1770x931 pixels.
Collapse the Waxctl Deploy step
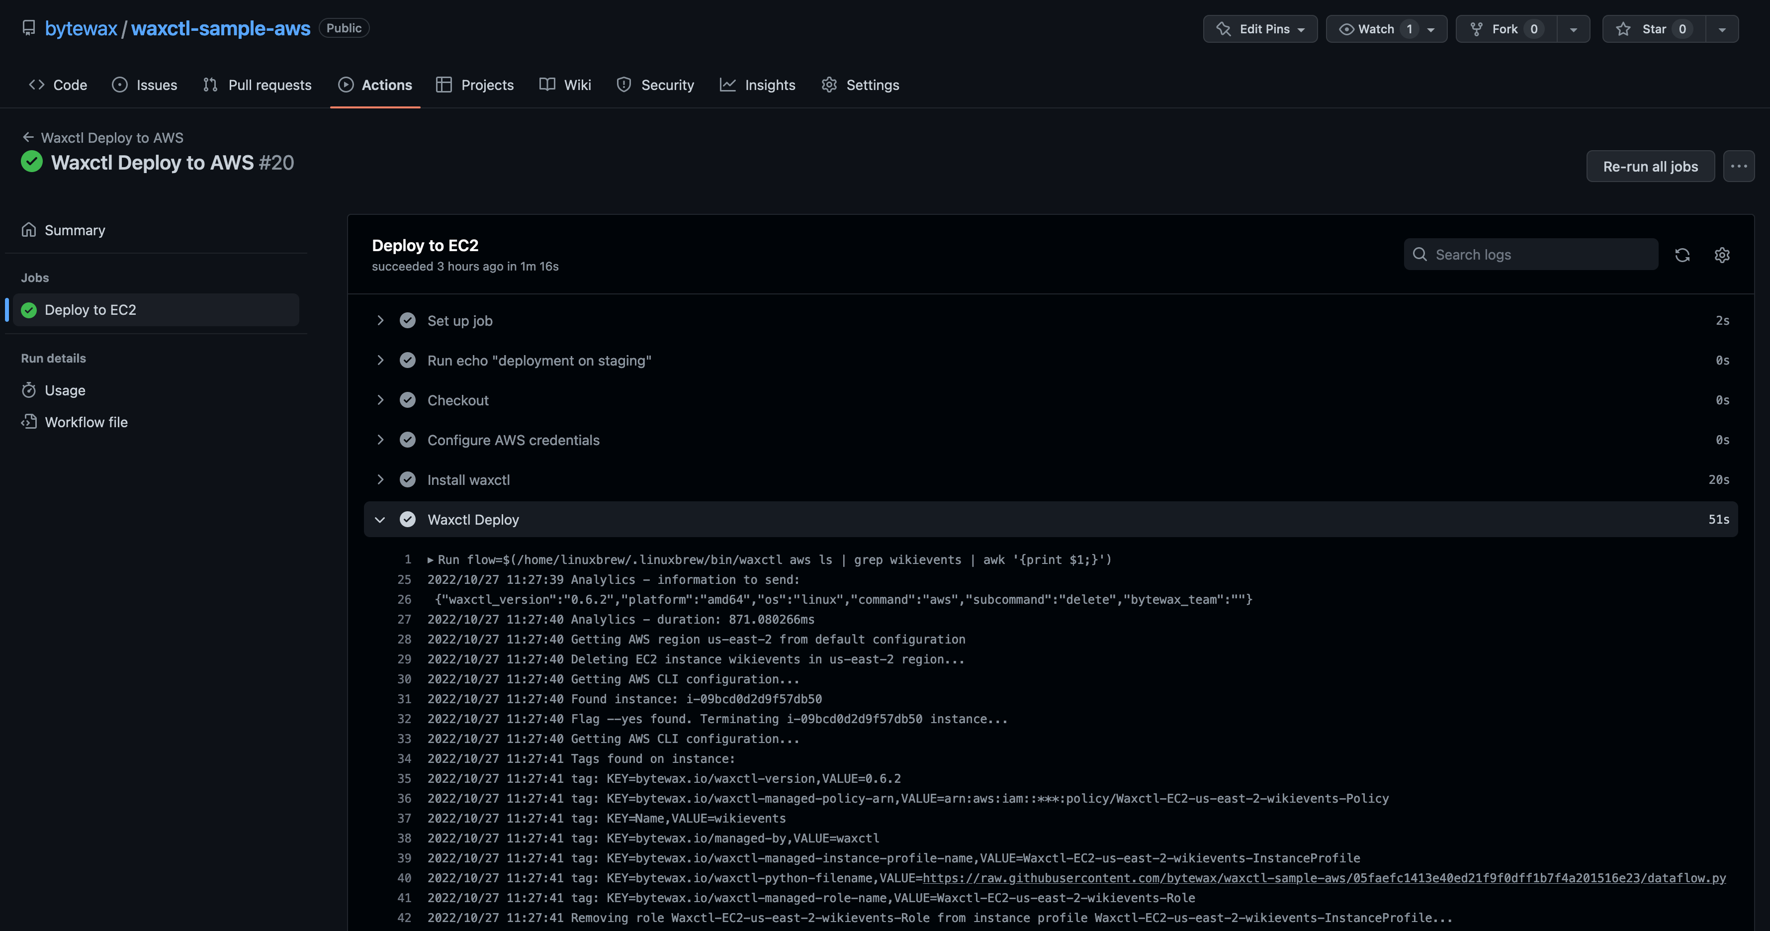[1051, 519]
